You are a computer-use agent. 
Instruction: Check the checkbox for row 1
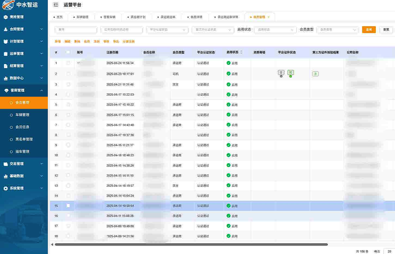point(68,63)
